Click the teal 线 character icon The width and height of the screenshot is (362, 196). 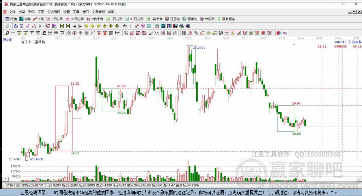[x=149, y=26]
